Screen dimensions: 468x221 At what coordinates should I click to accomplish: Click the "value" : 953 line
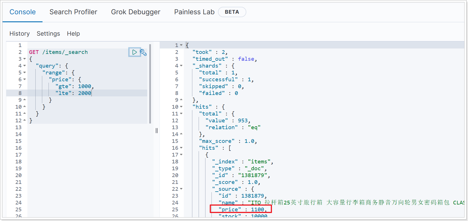pos(228,121)
